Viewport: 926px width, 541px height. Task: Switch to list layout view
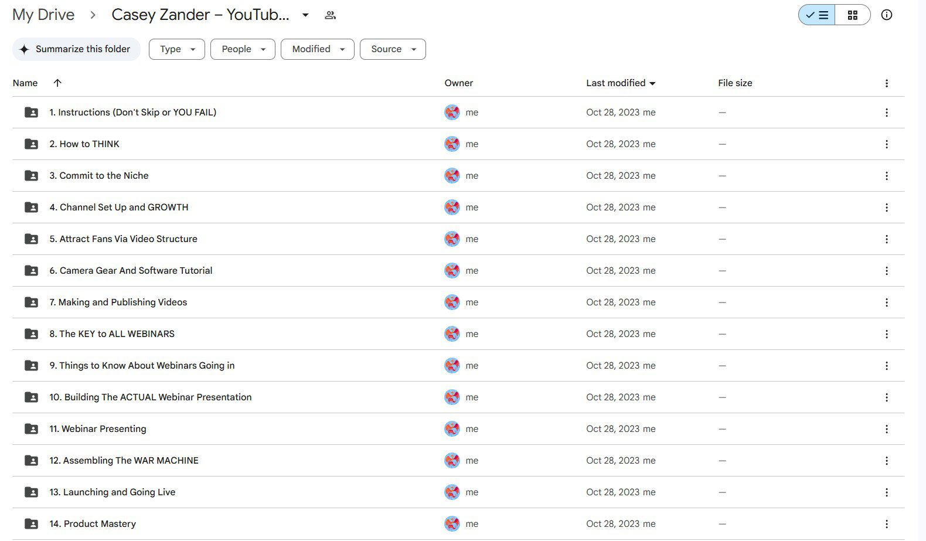tap(816, 15)
